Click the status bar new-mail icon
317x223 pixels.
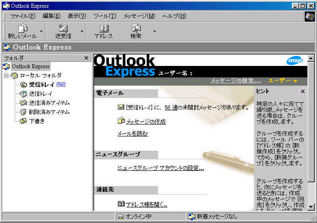pos(192,217)
